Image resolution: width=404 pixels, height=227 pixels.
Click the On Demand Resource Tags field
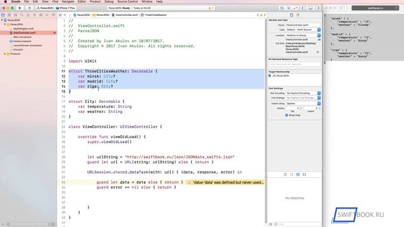click(x=295, y=64)
